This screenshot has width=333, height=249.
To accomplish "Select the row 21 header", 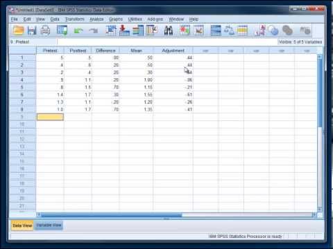I will pos(22,205).
